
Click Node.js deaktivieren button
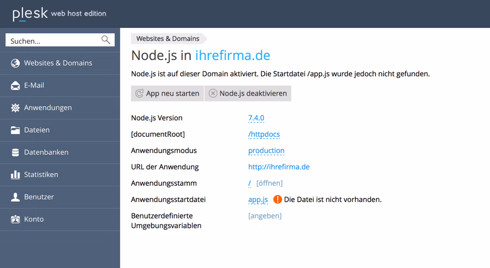pos(248,93)
